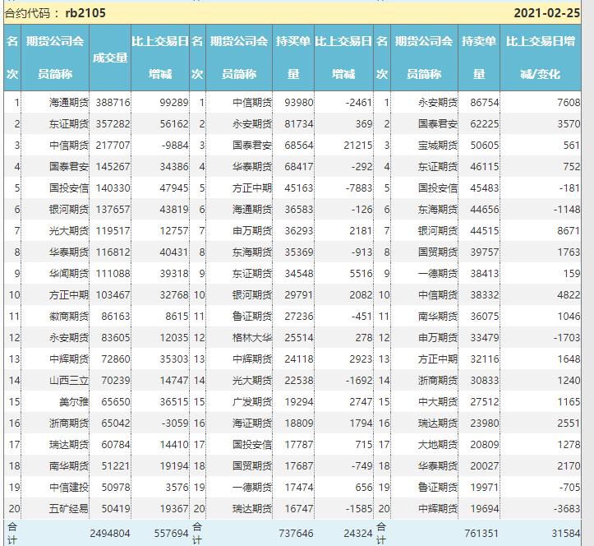The image size is (594, 546).
Task: Click short position change 8671
Action: click(x=569, y=230)
